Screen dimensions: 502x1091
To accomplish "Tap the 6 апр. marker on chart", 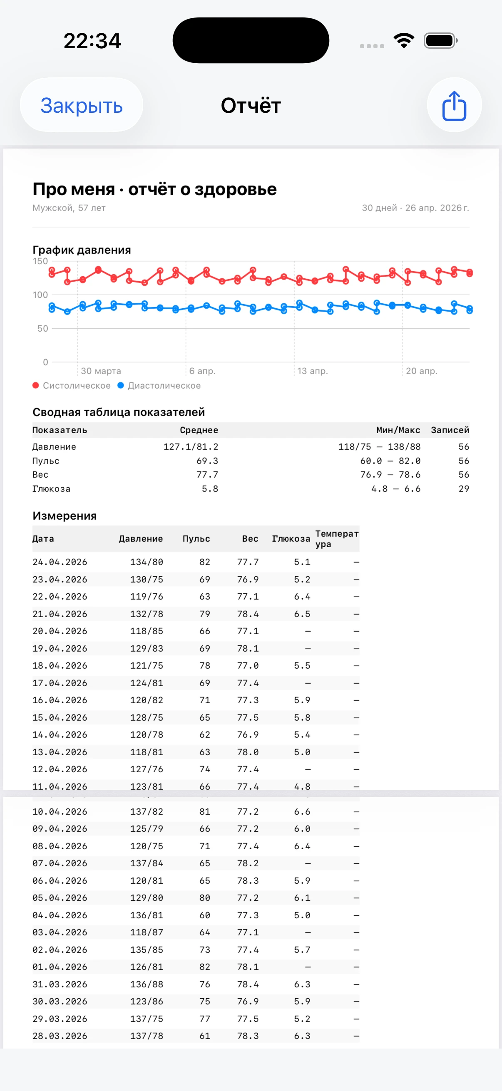I will pos(202,371).
